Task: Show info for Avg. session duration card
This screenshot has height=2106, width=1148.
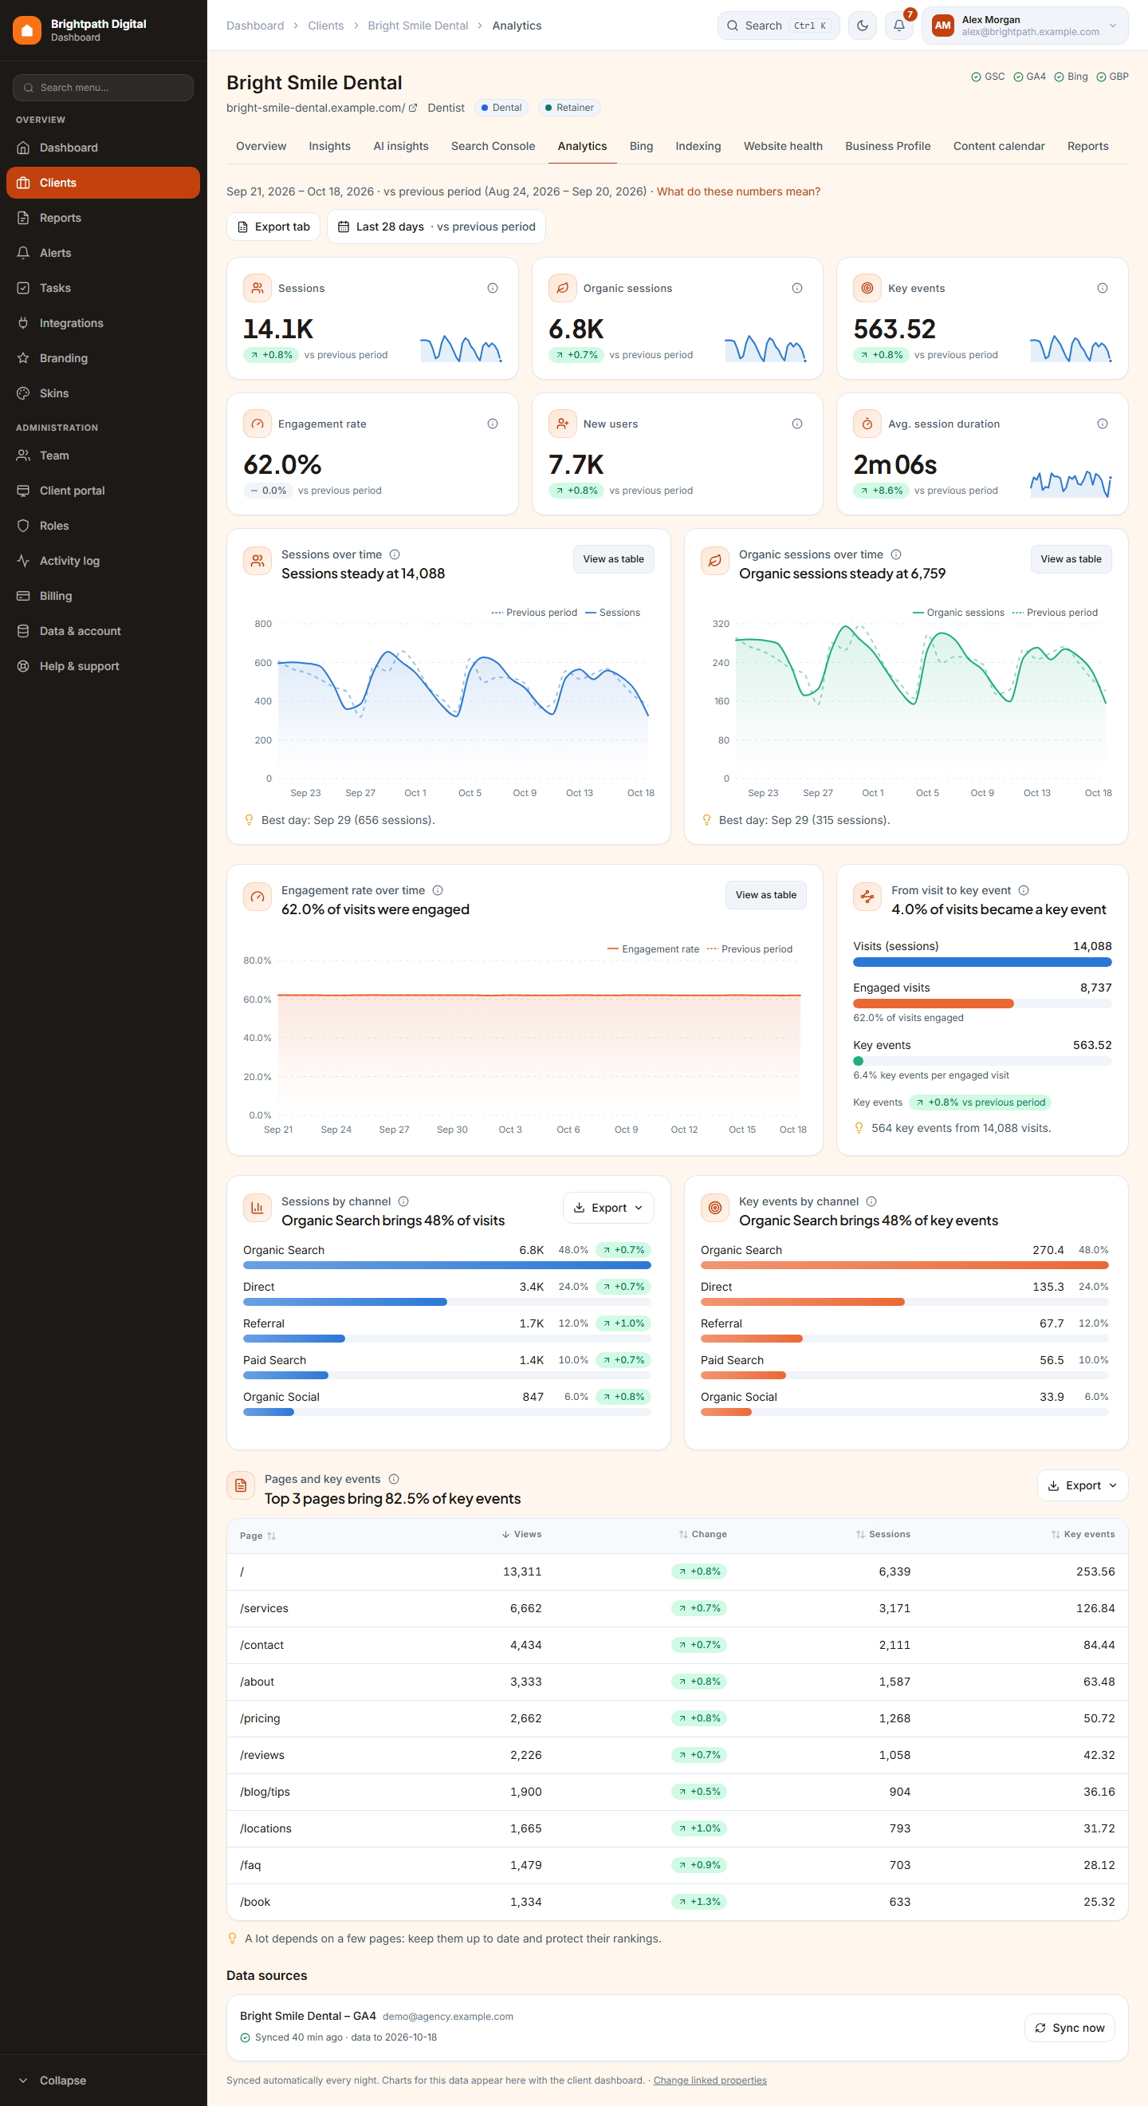Action: click(1103, 424)
